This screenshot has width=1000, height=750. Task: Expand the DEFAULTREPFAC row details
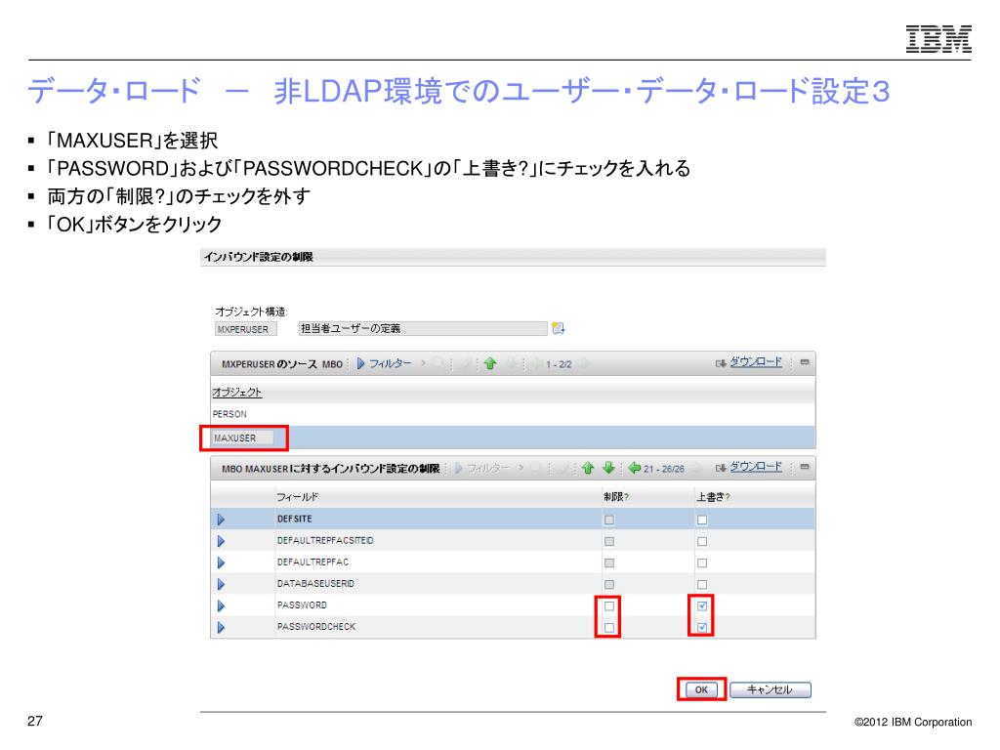222,563
